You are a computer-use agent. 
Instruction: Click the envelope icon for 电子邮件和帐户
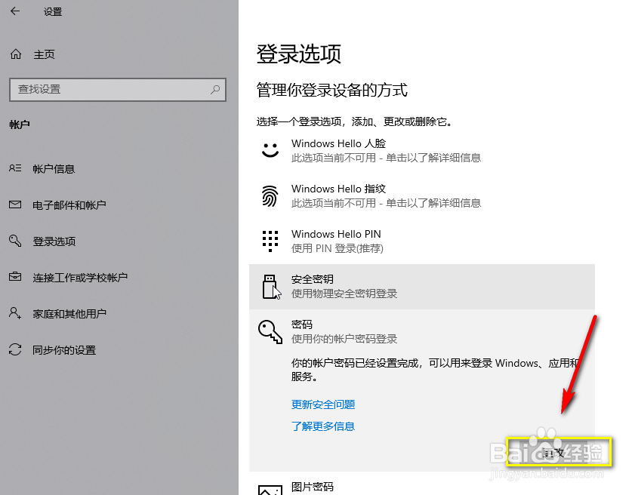pyautogui.click(x=15, y=204)
